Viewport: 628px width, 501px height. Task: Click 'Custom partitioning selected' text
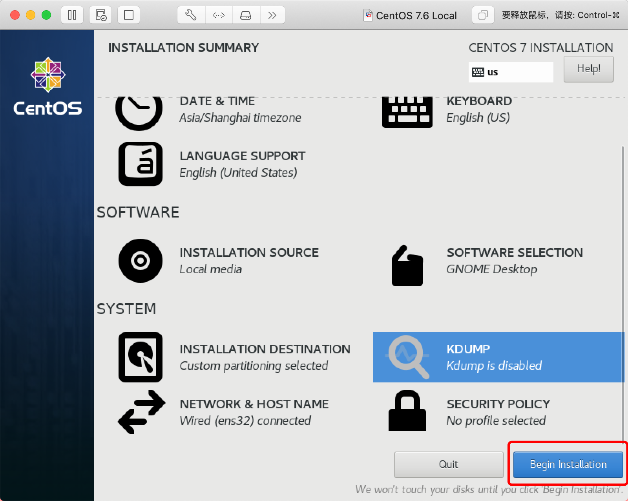(254, 366)
